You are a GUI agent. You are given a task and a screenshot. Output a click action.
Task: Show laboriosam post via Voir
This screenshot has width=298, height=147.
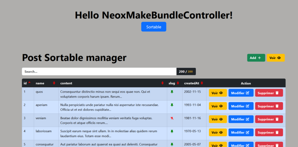coord(218,132)
